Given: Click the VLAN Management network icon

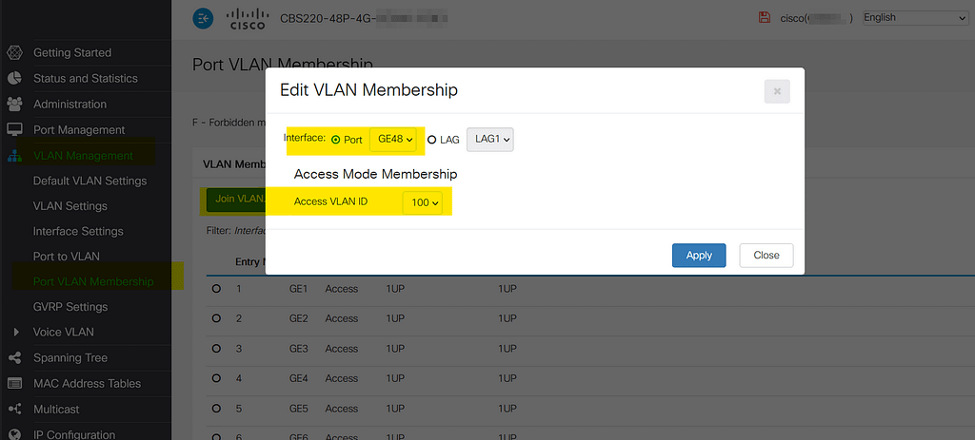Looking at the screenshot, I should [14, 155].
